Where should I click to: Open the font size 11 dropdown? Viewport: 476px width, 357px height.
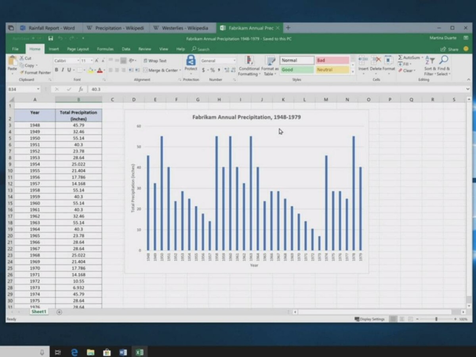(x=92, y=61)
